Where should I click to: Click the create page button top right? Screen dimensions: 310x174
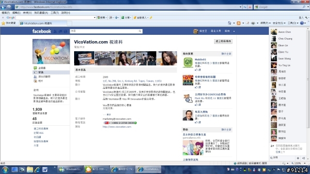point(223,41)
